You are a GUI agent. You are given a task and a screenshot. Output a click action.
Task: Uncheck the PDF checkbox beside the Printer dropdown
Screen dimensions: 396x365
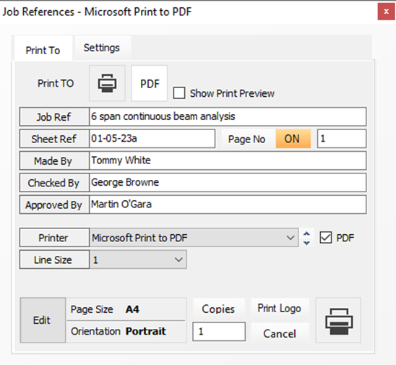[325, 238]
